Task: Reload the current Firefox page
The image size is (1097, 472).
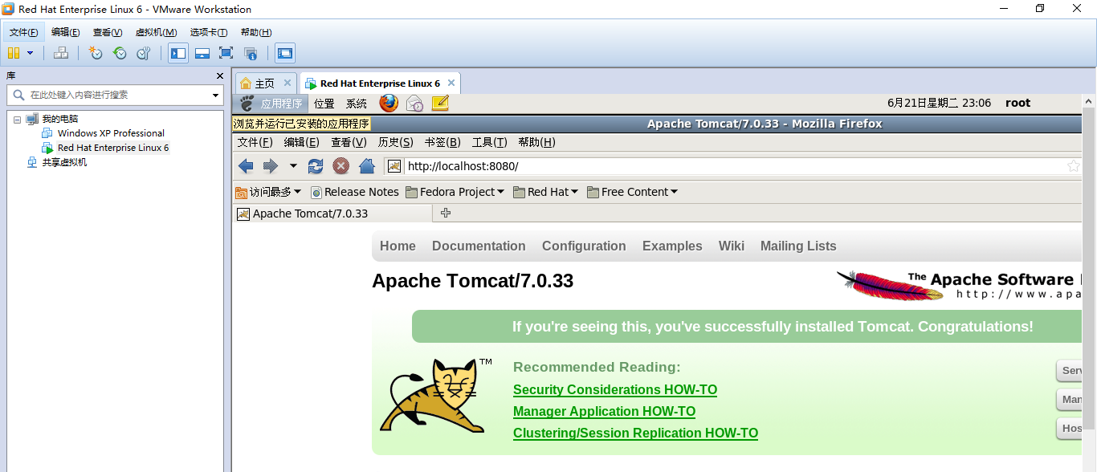Action: point(316,166)
